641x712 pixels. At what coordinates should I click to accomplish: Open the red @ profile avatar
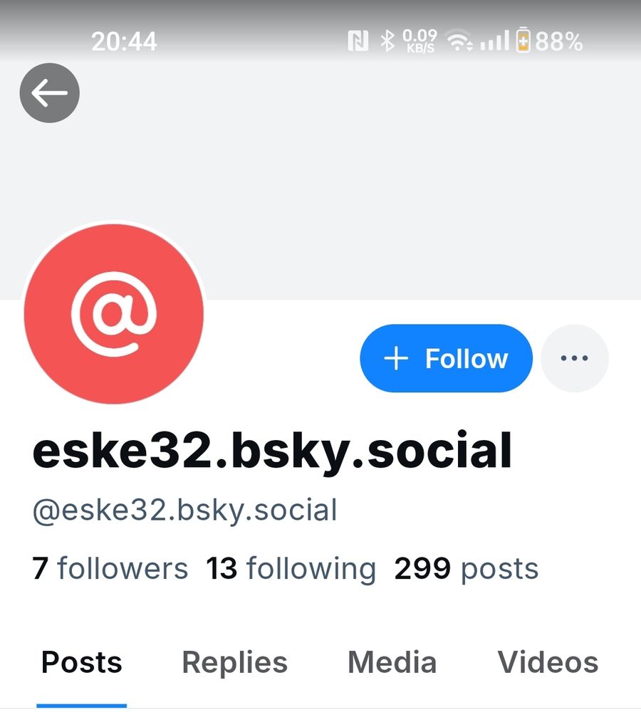tap(113, 314)
